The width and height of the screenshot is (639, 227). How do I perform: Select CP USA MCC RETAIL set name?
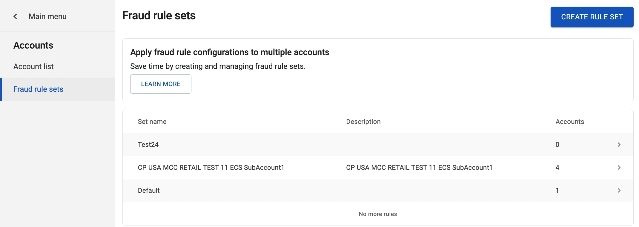pos(211,167)
